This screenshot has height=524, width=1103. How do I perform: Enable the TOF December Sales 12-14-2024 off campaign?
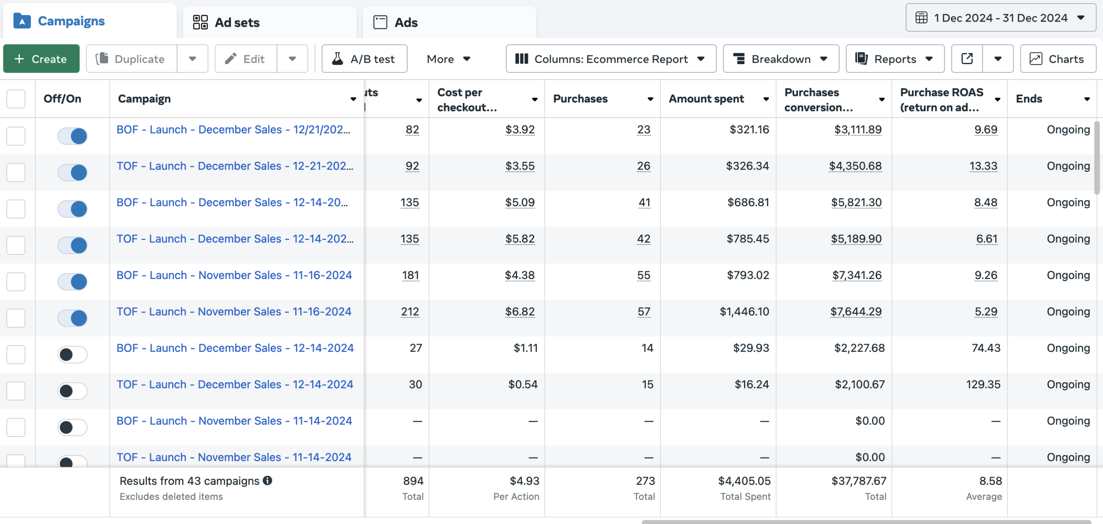[x=72, y=391]
